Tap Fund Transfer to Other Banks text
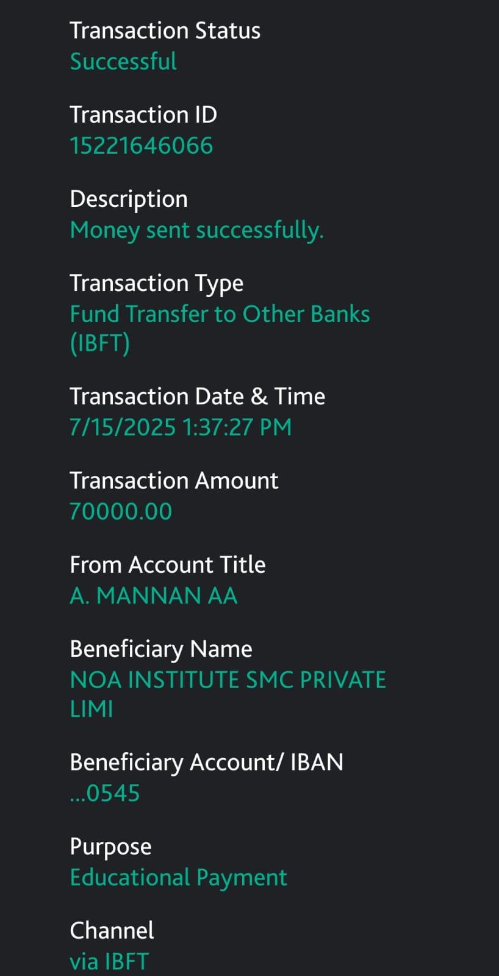 220,314
